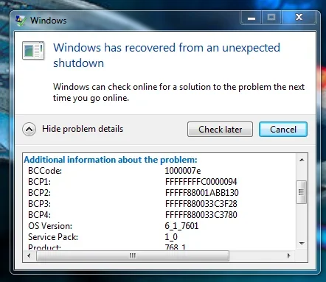The height and width of the screenshot is (282, 326).
Task: Click the horizontal scrollbar right arrow
Action: [289, 255]
